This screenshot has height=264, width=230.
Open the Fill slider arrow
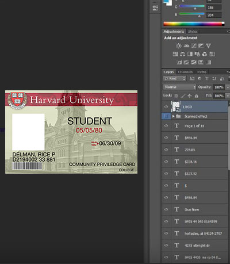228,95
